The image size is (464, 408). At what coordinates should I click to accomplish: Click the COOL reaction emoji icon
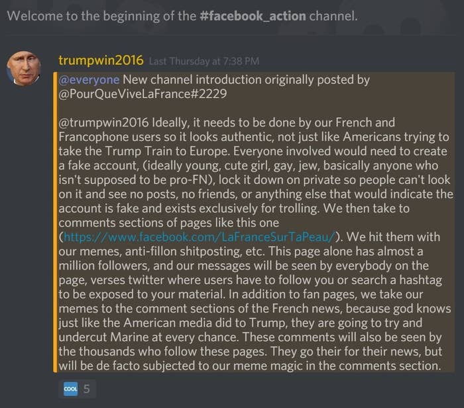tap(70, 389)
